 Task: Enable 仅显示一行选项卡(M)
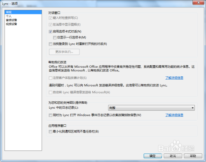(x=55, y=37)
